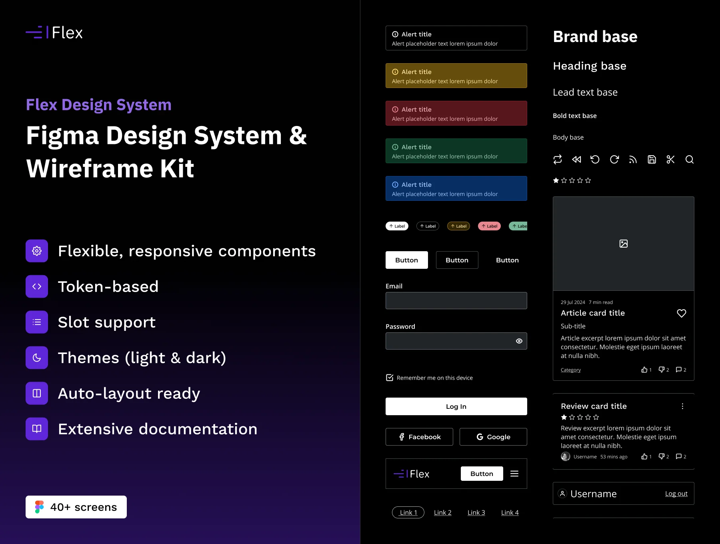This screenshot has height=544, width=720.
Task: Click thumbs-up icon in Article card
Action: [x=644, y=370]
